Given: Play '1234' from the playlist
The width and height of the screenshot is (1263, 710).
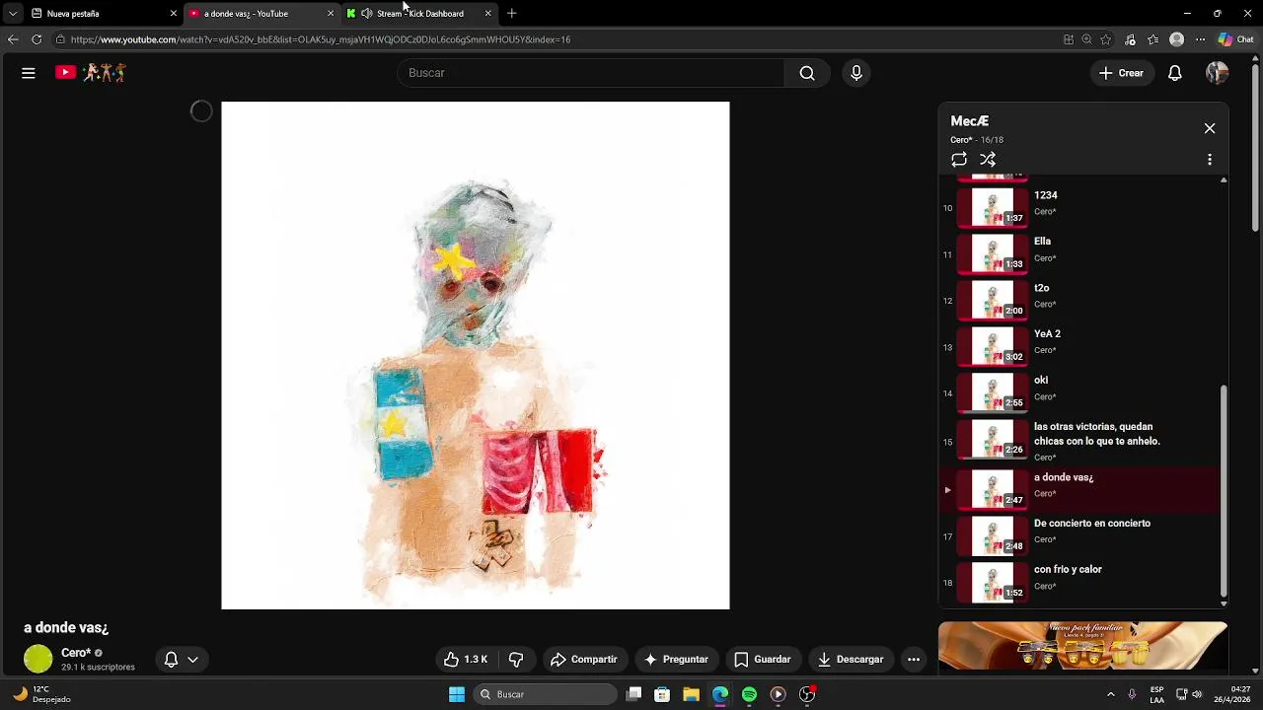Looking at the screenshot, I should tap(1080, 207).
